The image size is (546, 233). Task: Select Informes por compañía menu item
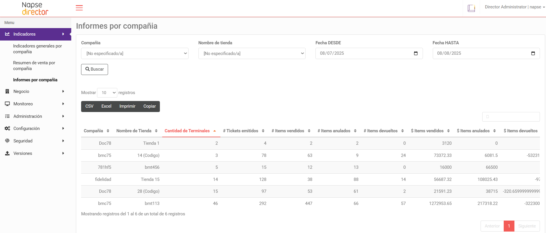pos(35,80)
